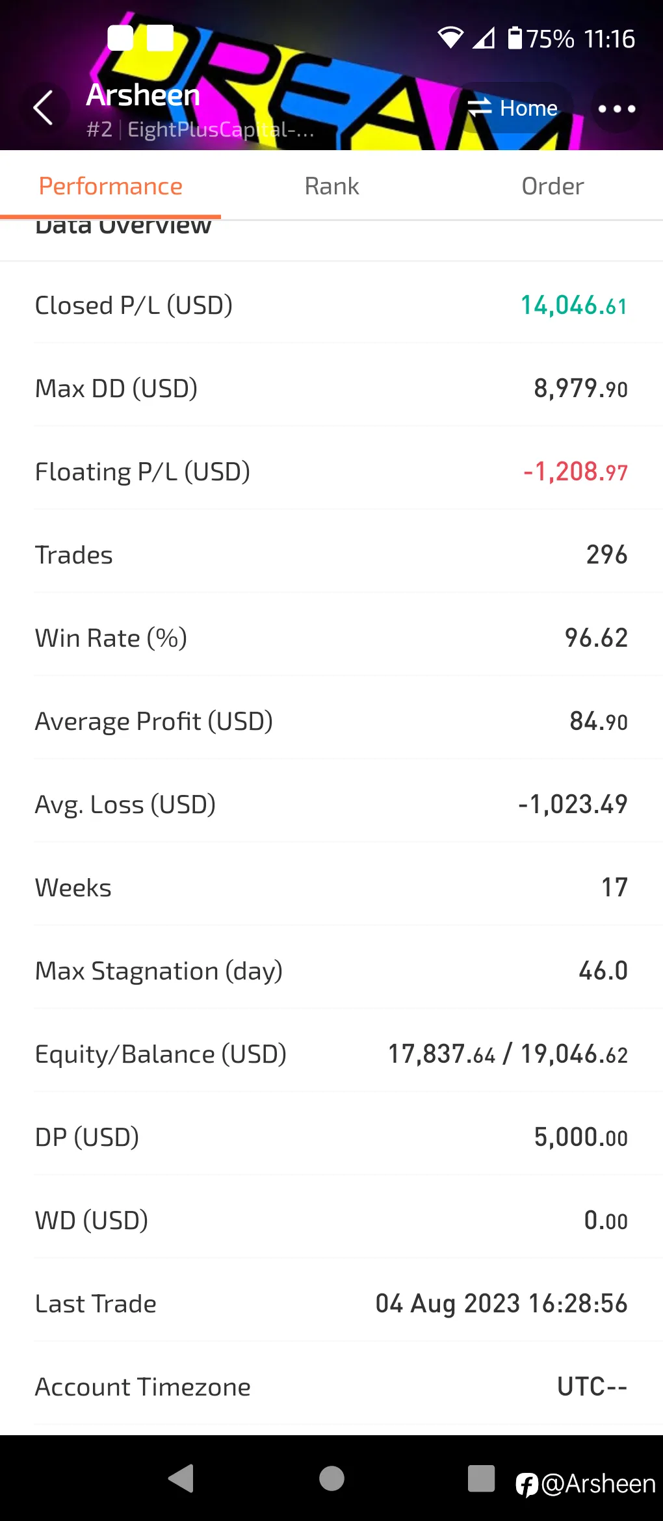Tap the Win Rate (%) row
The width and height of the screenshot is (663, 1521).
[331, 638]
